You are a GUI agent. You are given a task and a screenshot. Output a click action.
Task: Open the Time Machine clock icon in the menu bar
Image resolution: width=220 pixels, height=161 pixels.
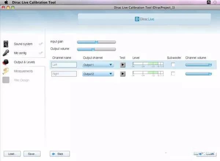click(x=215, y=2)
